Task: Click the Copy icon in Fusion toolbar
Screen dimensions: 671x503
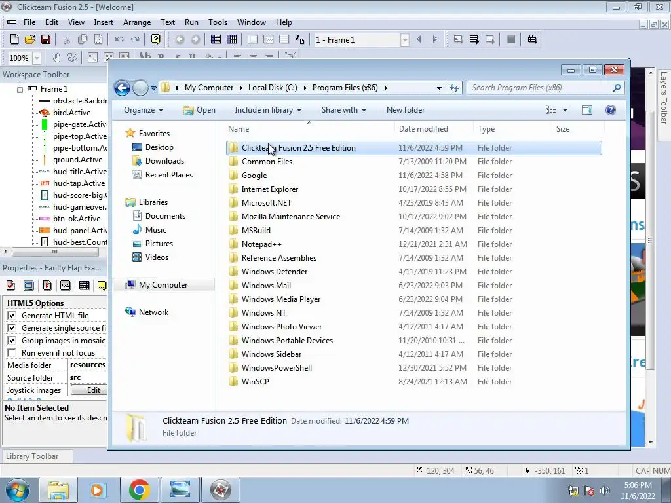Action: point(82,39)
